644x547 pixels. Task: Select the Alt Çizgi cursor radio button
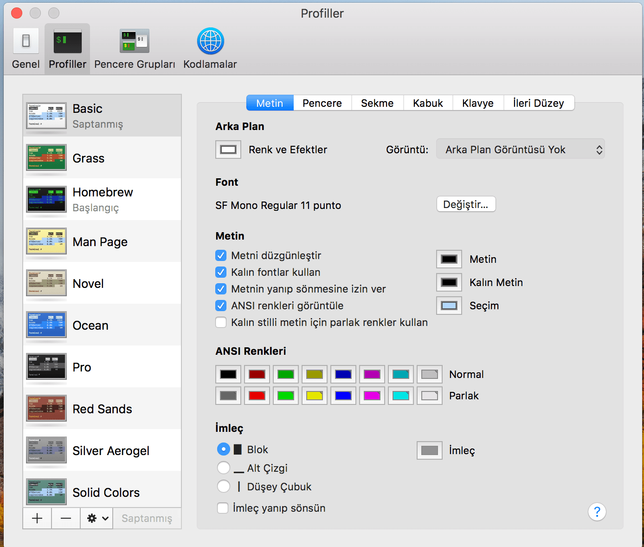point(224,468)
